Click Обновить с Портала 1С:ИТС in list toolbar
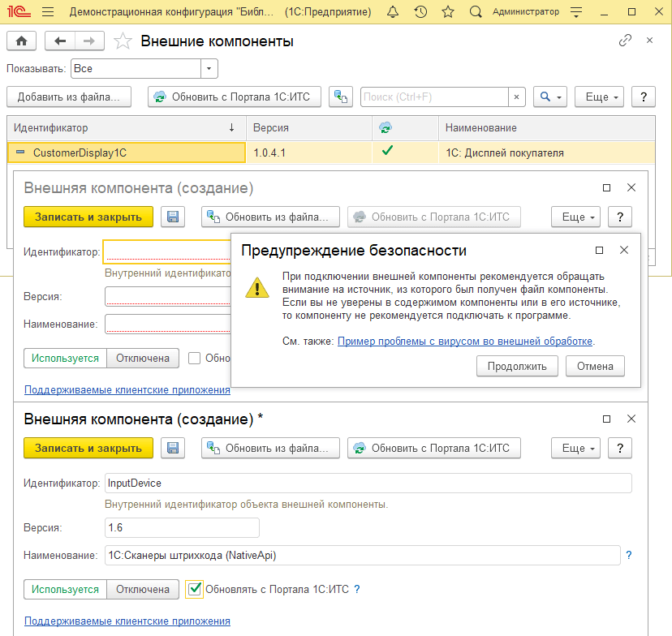 (235, 97)
